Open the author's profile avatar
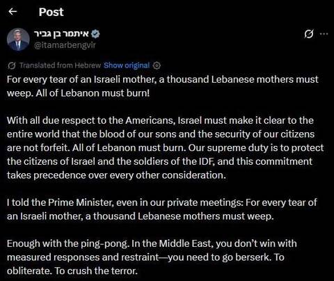334x281 pixels. click(18, 40)
